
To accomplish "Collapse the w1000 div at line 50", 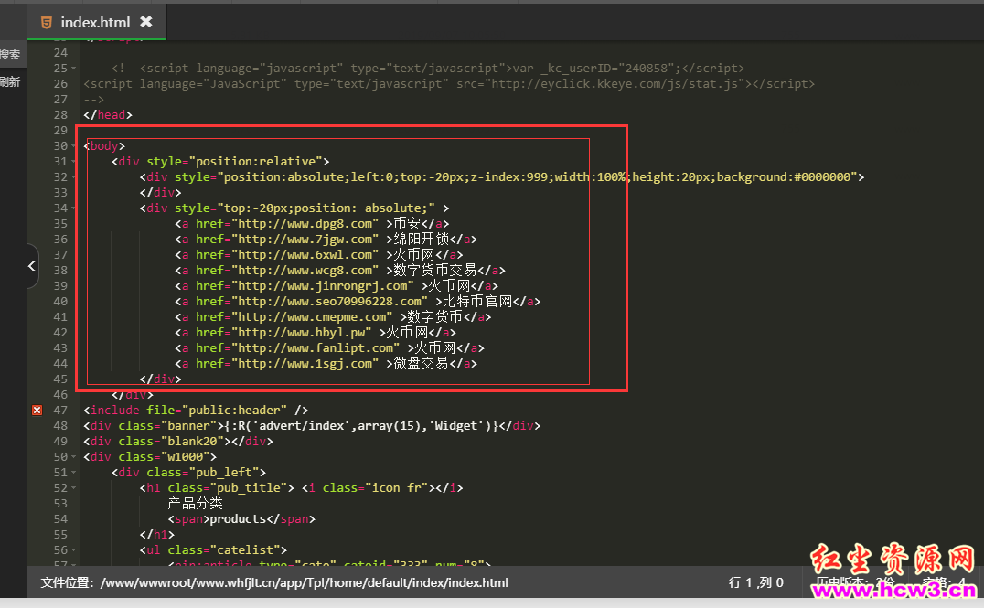I will [x=74, y=457].
